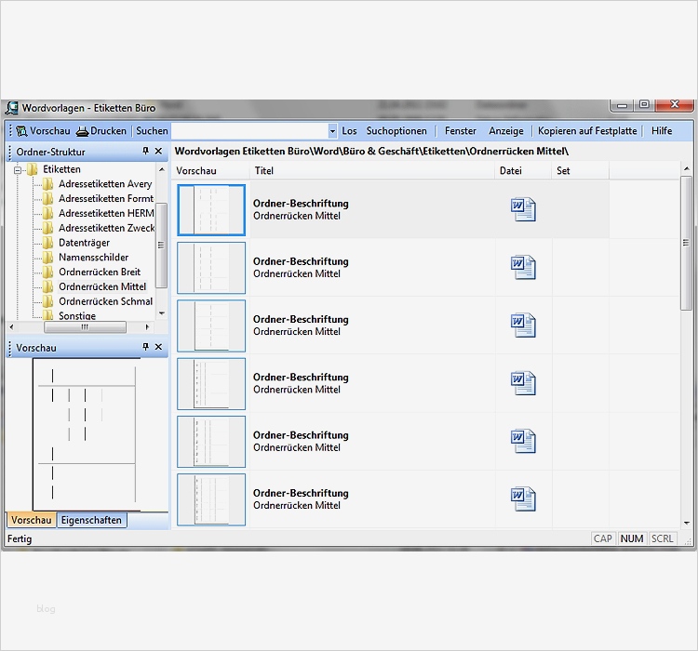Select the Datenträger folder

84,243
